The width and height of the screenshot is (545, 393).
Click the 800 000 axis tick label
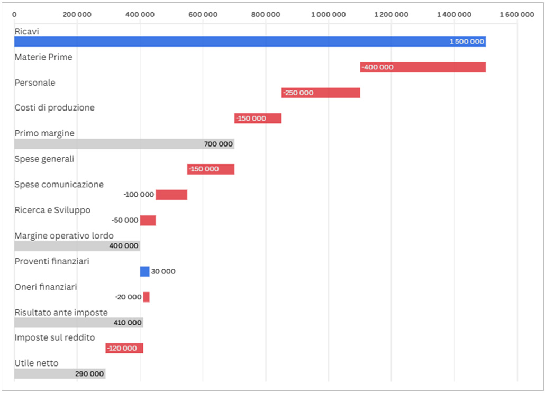pyautogui.click(x=266, y=15)
